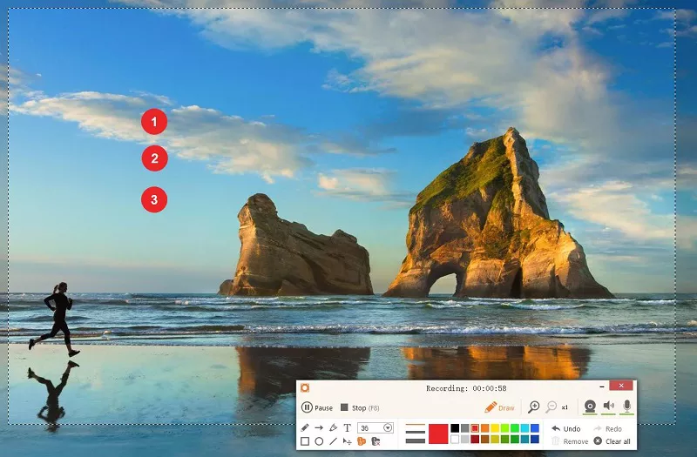Pick the light gray color swatch
The width and height of the screenshot is (697, 457).
[x=465, y=440]
